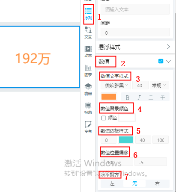Open the 微软雅黑 font dropdown
This screenshot has height=192, width=176.
116,85
